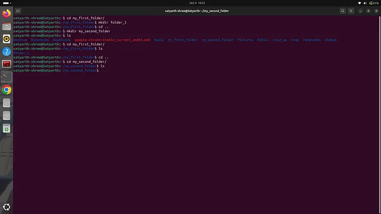Open the Wi-Fi indicator in the top bar
Image resolution: width=381 pixels, height=214 pixels.
click(360, 3)
